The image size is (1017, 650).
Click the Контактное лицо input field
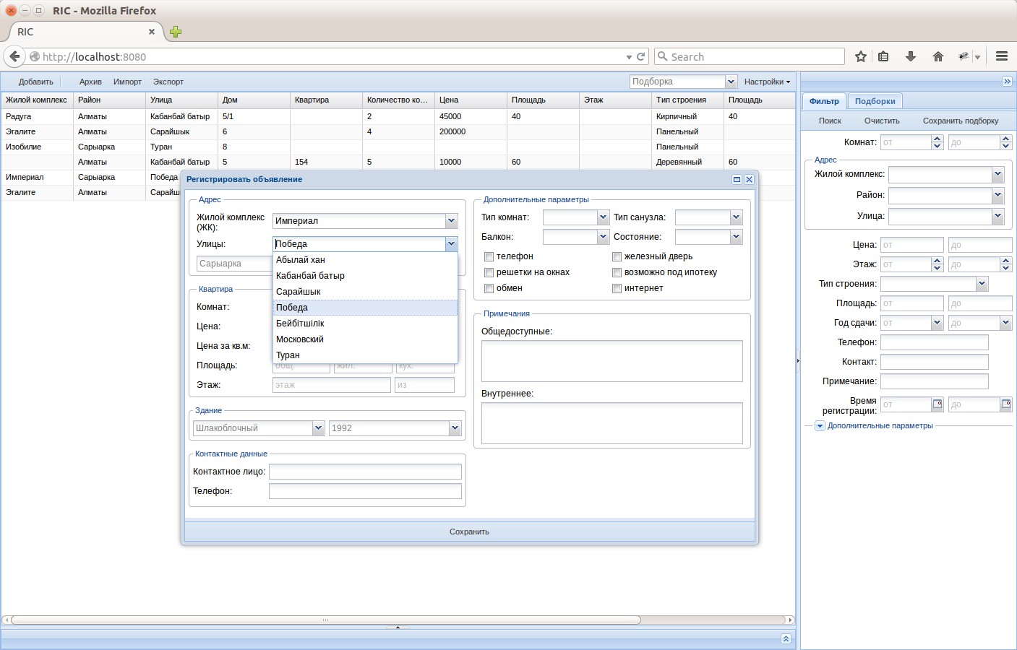point(365,472)
